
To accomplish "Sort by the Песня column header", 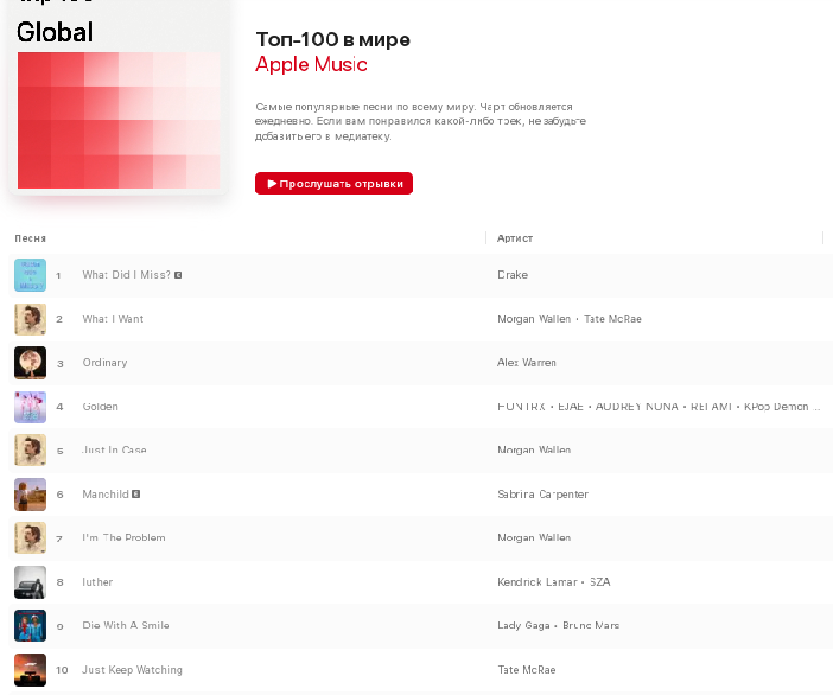I will tap(31, 239).
